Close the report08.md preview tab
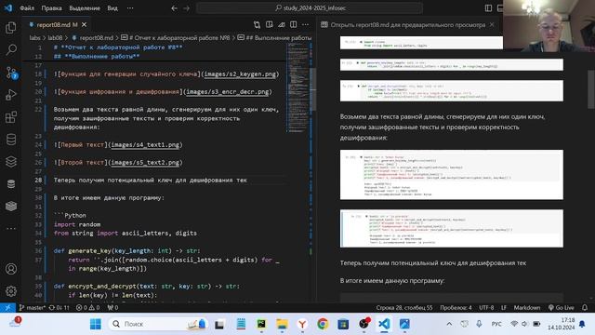The width and height of the screenshot is (595, 335). pyautogui.click(x=492, y=25)
